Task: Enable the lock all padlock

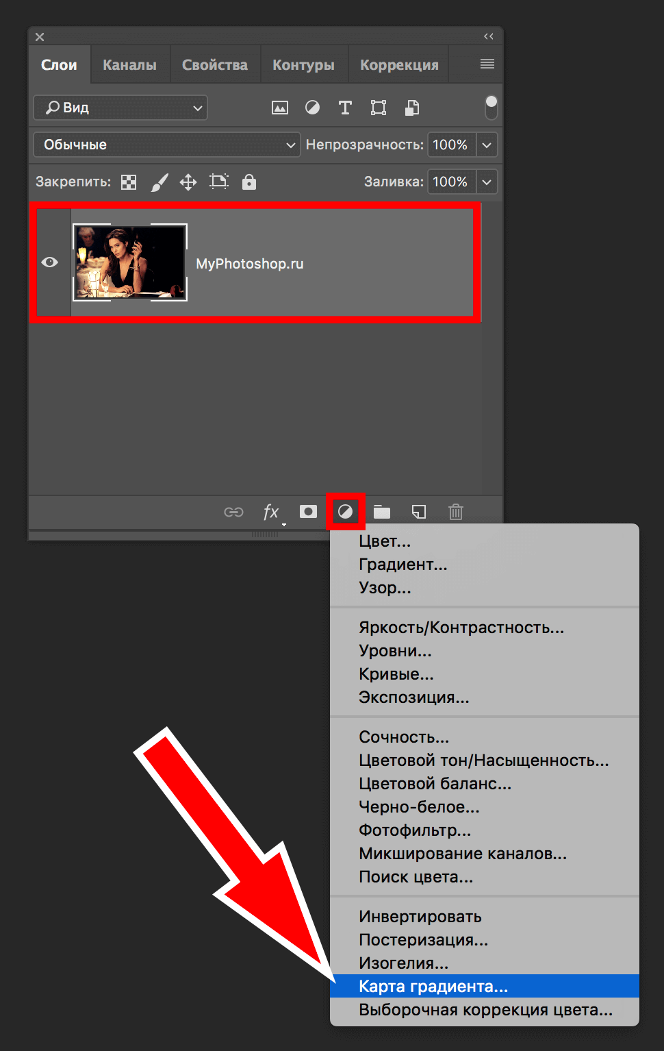Action: click(248, 182)
